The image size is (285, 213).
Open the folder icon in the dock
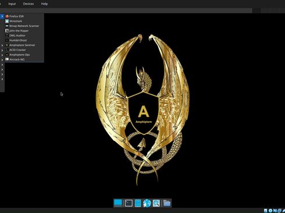167,203
